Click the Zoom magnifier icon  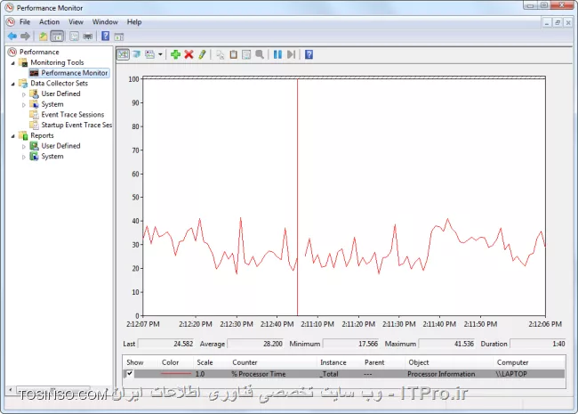[260, 54]
